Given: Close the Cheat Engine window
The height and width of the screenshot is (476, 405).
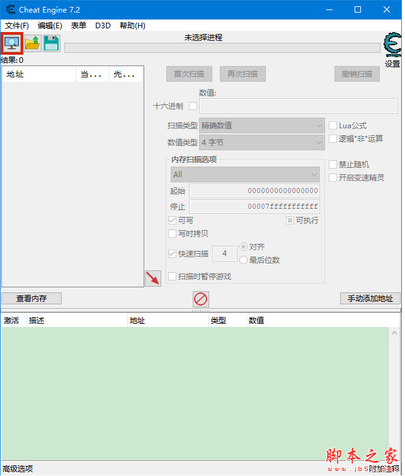Looking at the screenshot, I should (387, 9).
